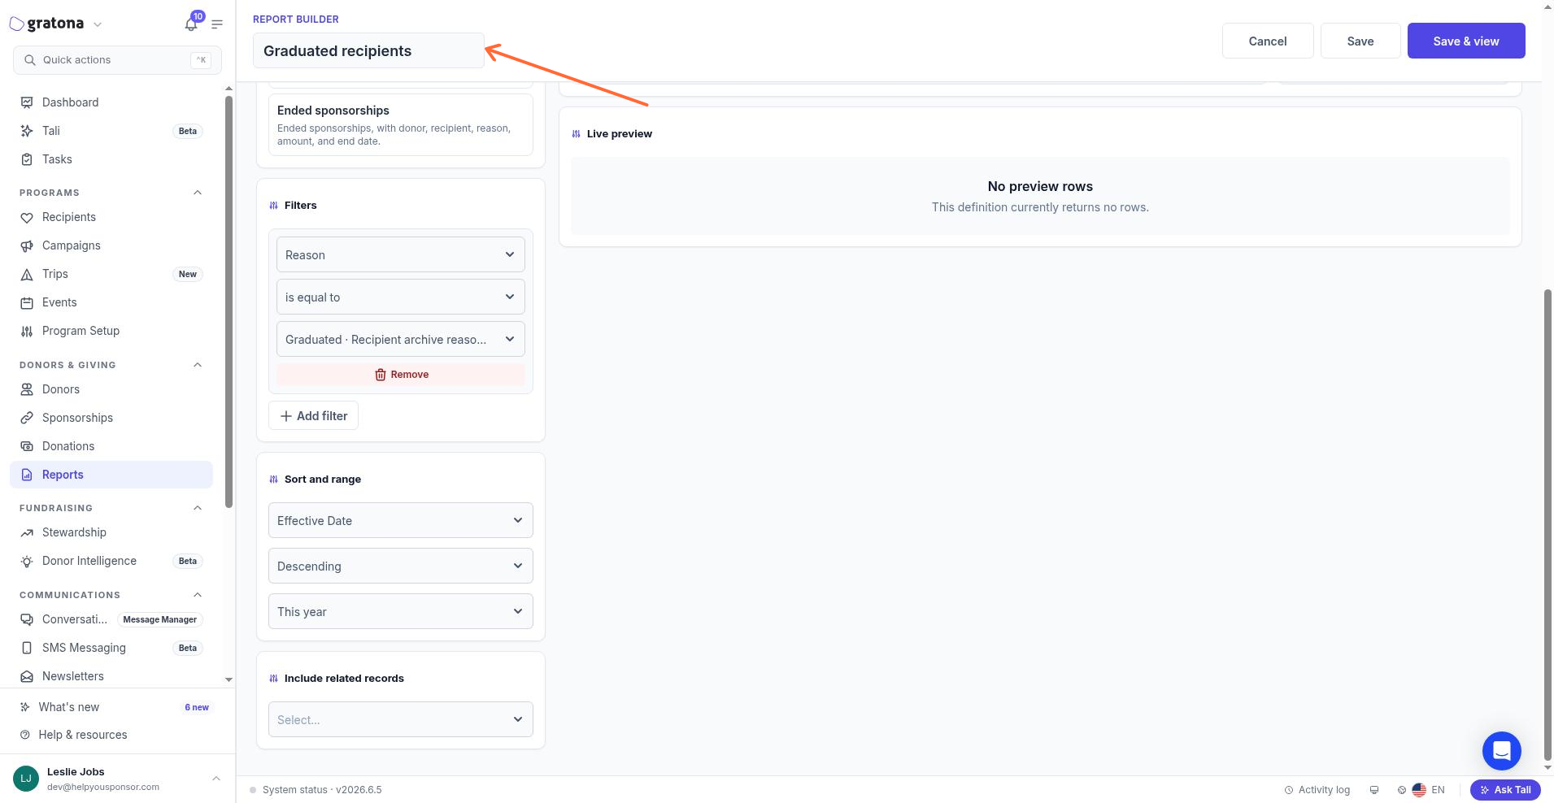Collapse the Donors & Giving section
1554x803 pixels.
197,365
